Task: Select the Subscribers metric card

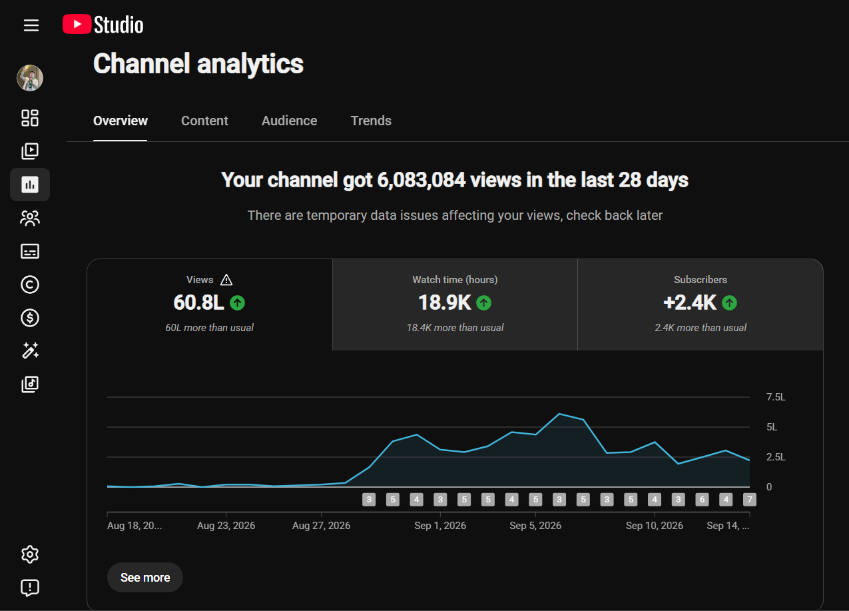Action: [701, 305]
